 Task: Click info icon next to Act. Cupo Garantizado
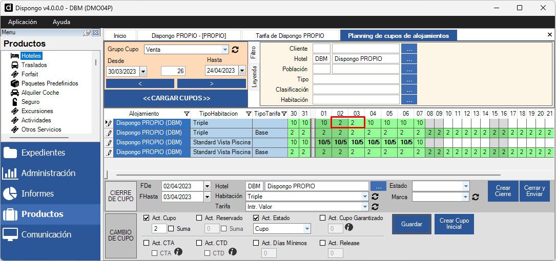pos(349,228)
